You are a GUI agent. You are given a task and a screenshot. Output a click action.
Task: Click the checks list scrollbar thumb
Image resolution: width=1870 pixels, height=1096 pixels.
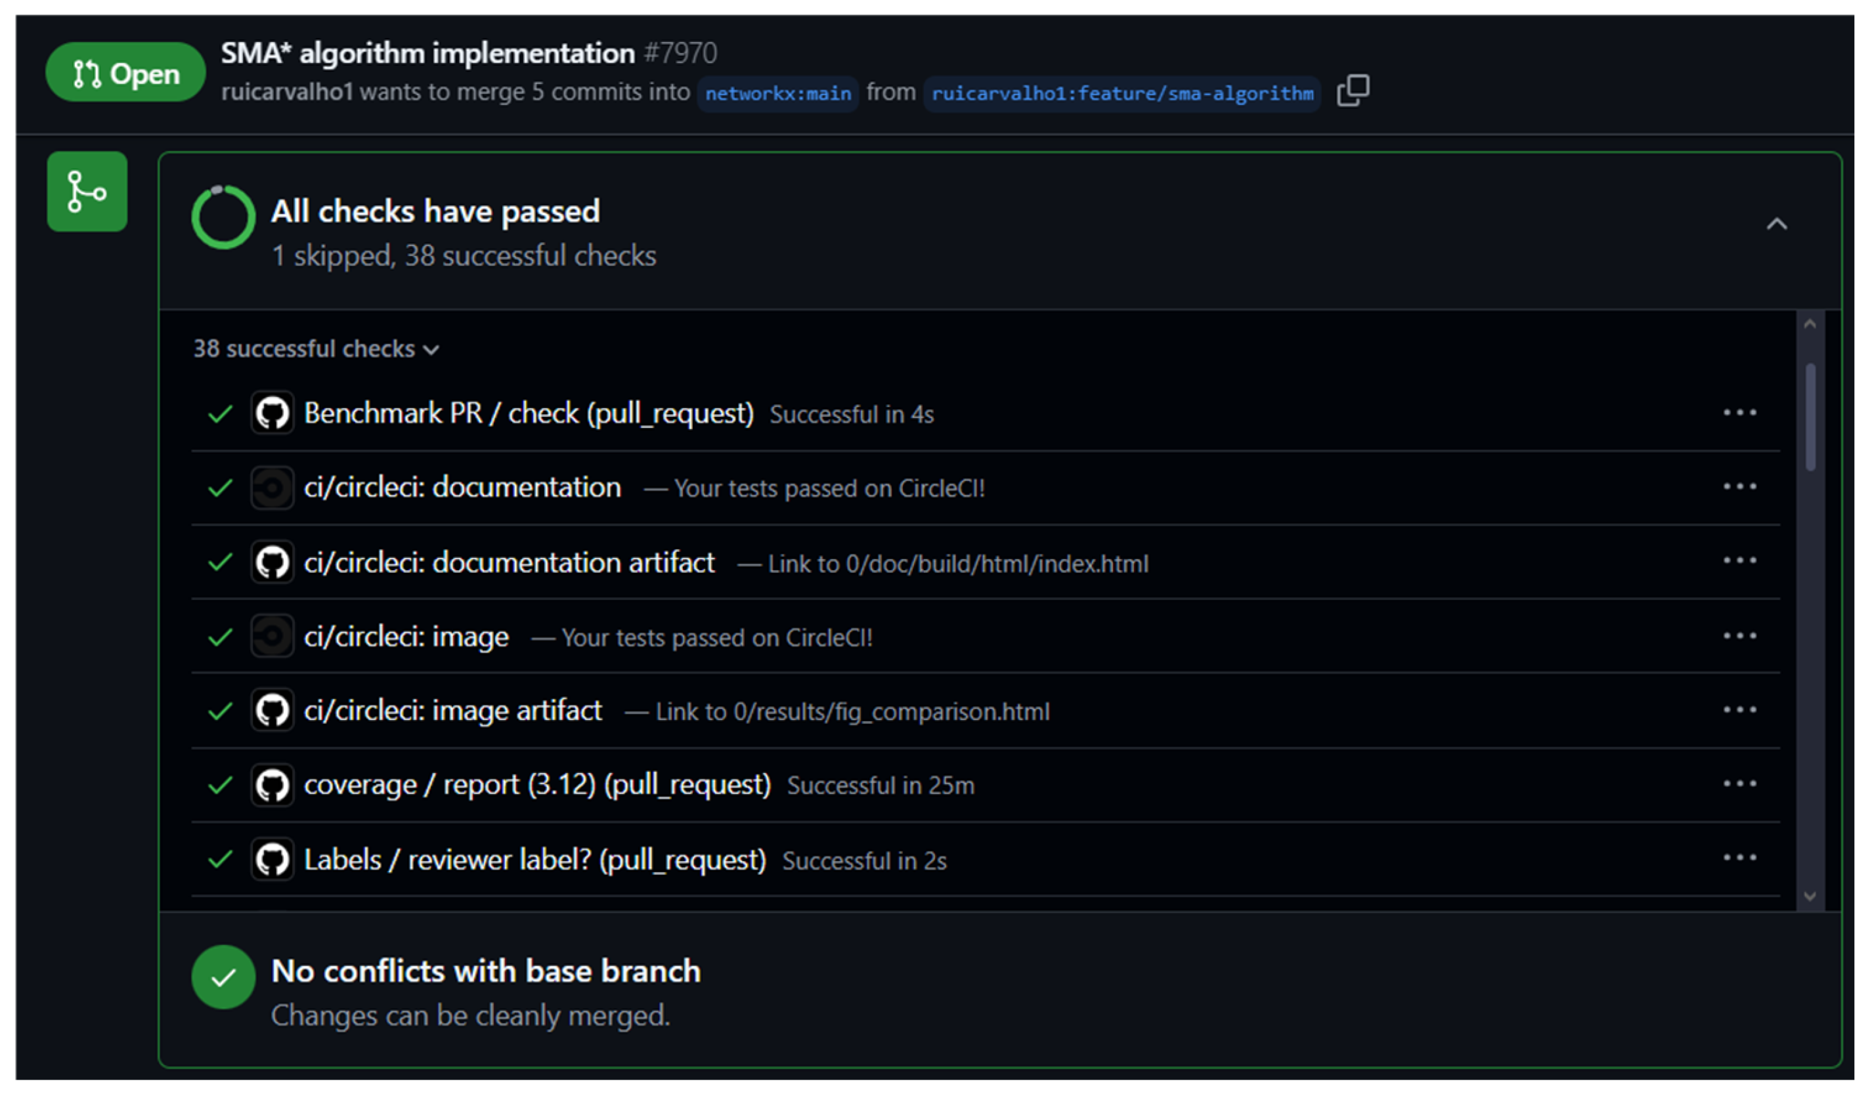pos(1810,417)
